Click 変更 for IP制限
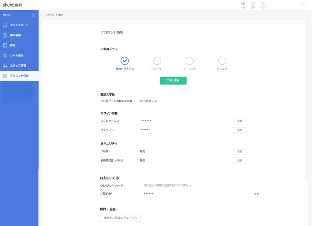Screen dimensions: 320x226 (x=240, y=151)
